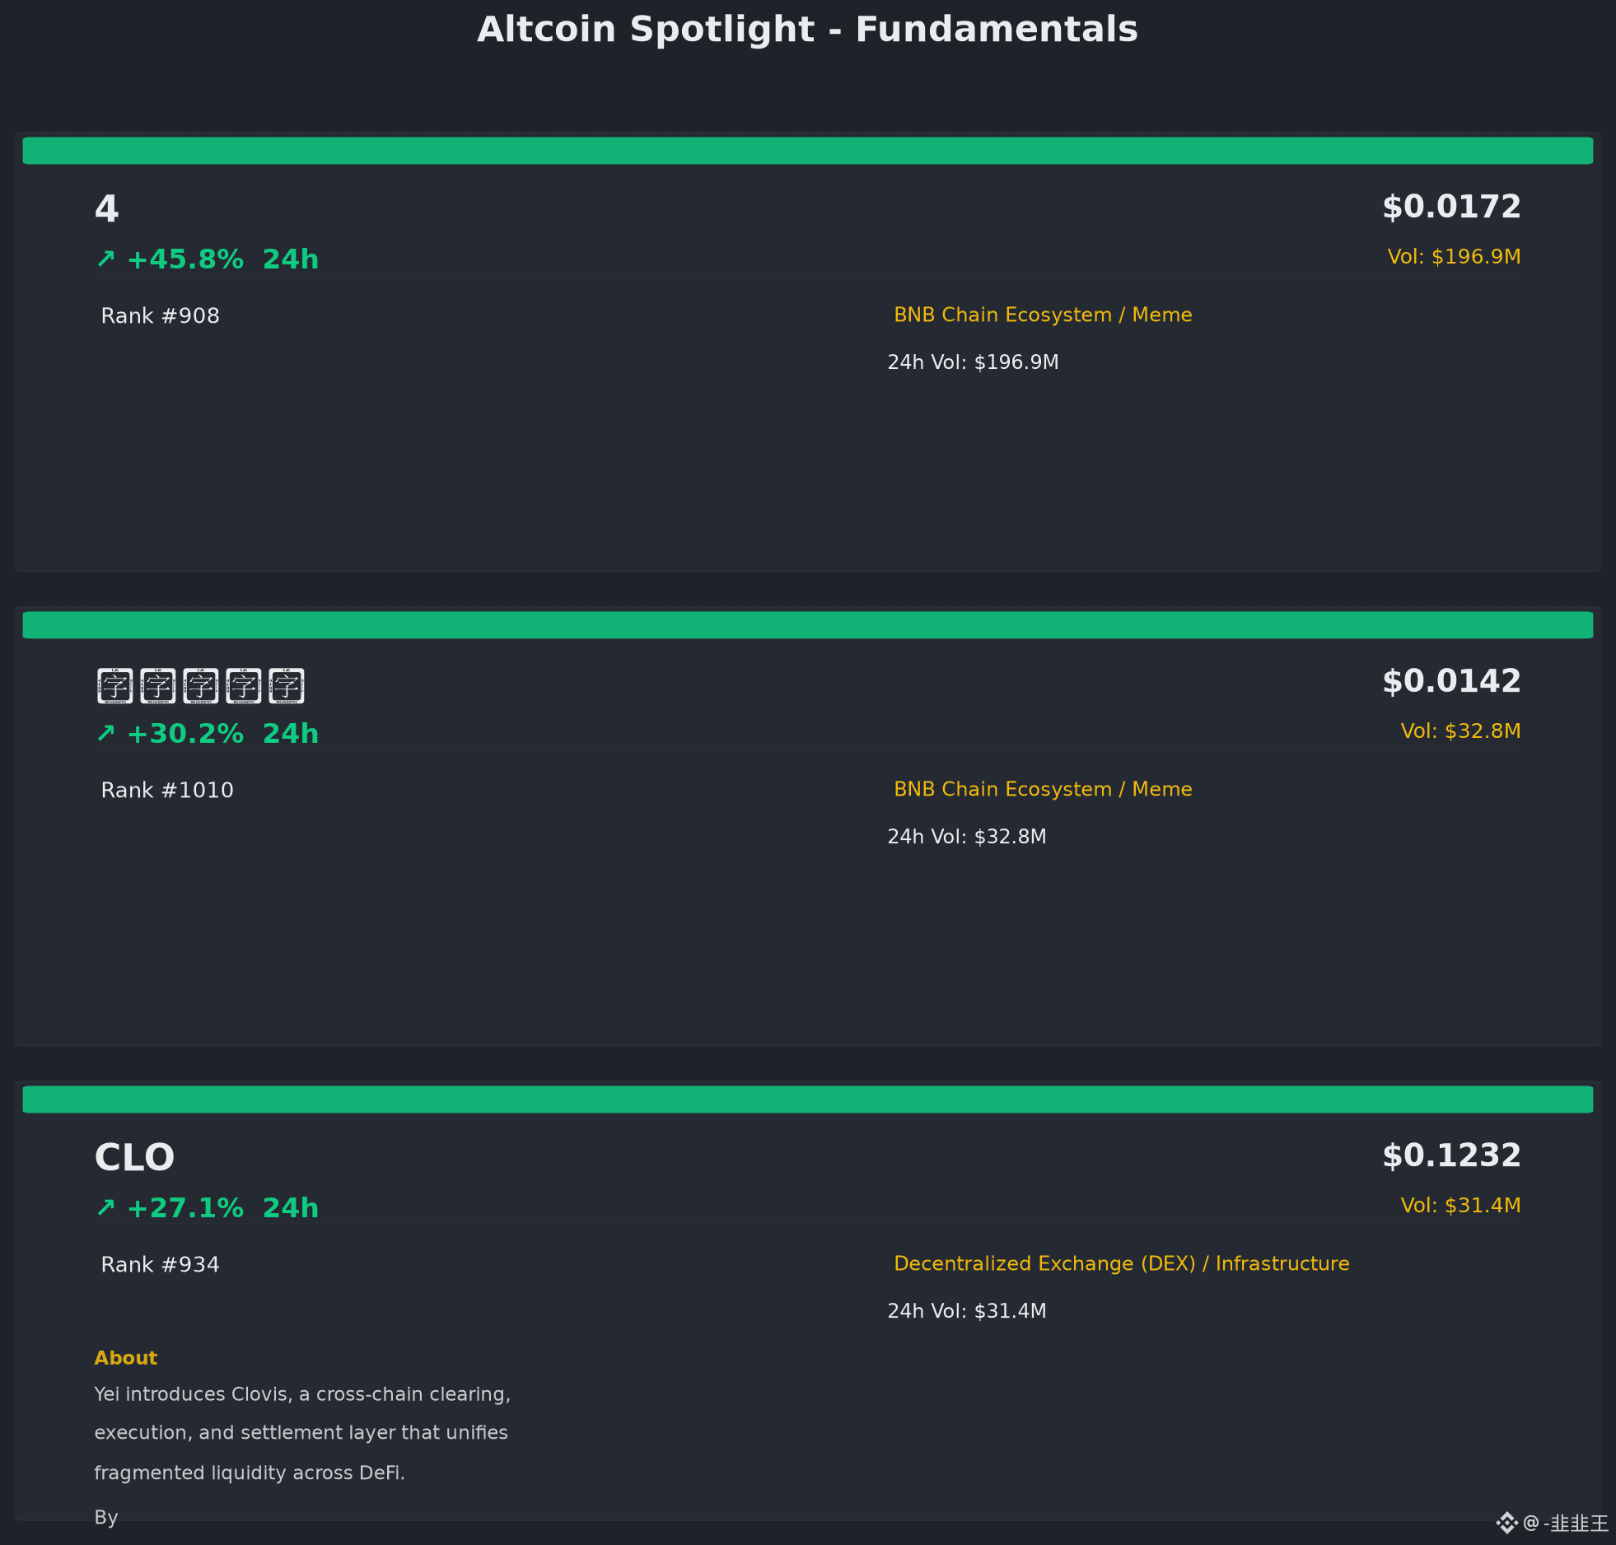Click the green bar above CLO card
Screen dimensions: 1616x1545
pyautogui.click(x=807, y=1099)
